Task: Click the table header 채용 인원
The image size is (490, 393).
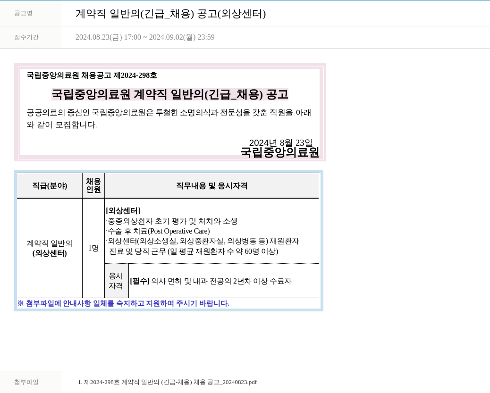Action: tap(93, 185)
